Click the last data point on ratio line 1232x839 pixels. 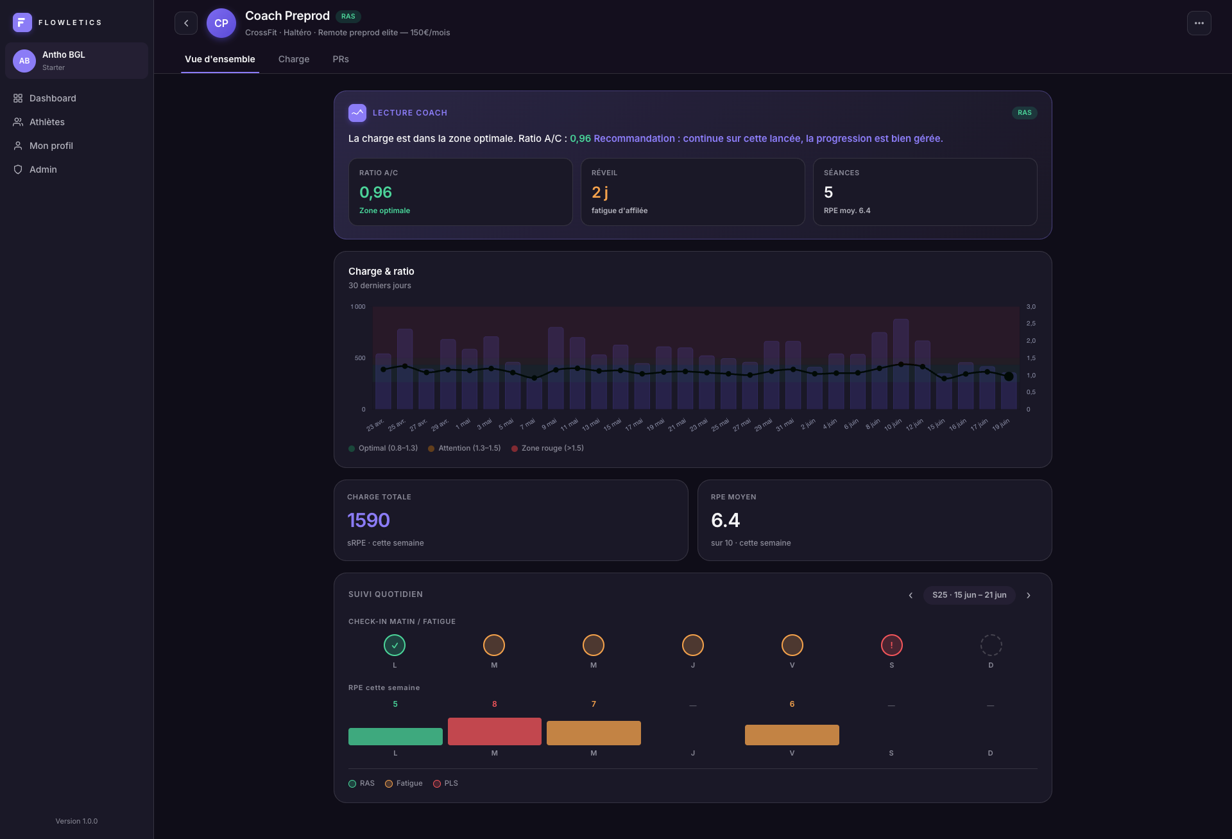pyautogui.click(x=1009, y=377)
